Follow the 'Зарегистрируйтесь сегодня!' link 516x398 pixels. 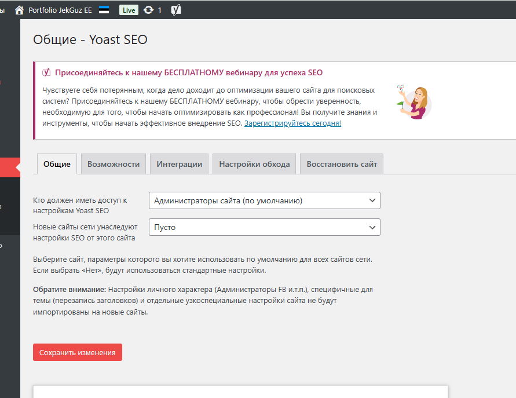[x=292, y=123]
